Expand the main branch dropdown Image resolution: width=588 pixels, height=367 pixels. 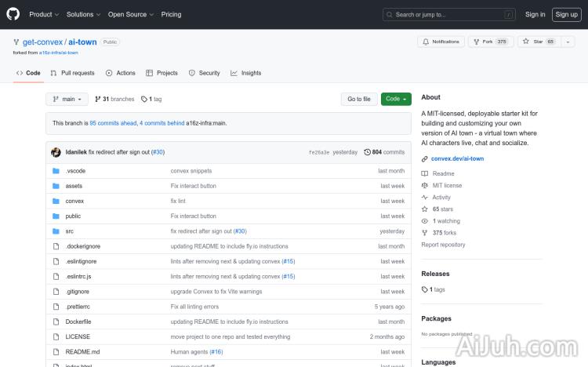67,100
